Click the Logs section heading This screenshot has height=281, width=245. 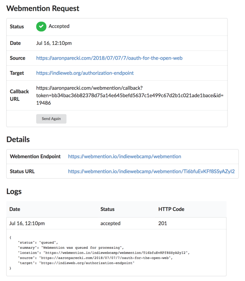[14, 192]
